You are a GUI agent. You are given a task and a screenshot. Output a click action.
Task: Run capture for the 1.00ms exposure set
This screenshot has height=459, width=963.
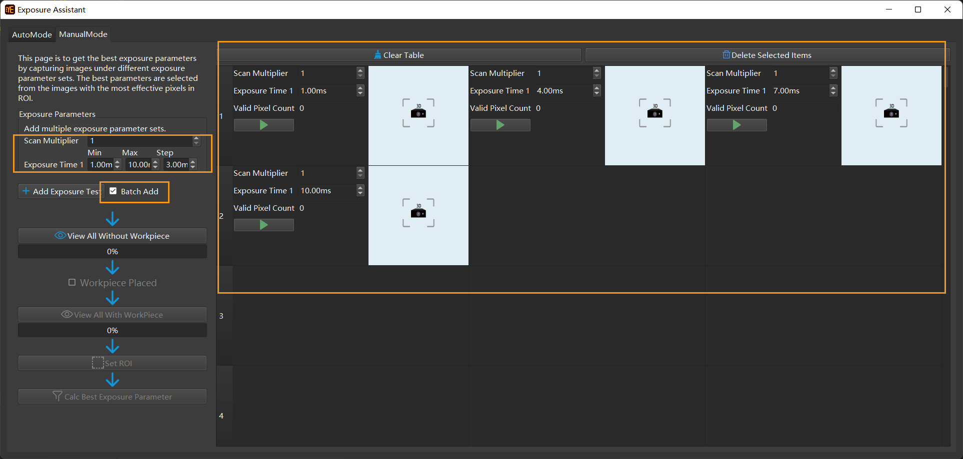point(263,125)
